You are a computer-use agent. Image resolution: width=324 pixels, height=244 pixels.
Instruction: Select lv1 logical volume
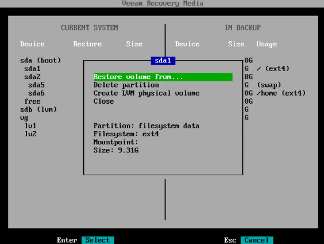pos(30,125)
